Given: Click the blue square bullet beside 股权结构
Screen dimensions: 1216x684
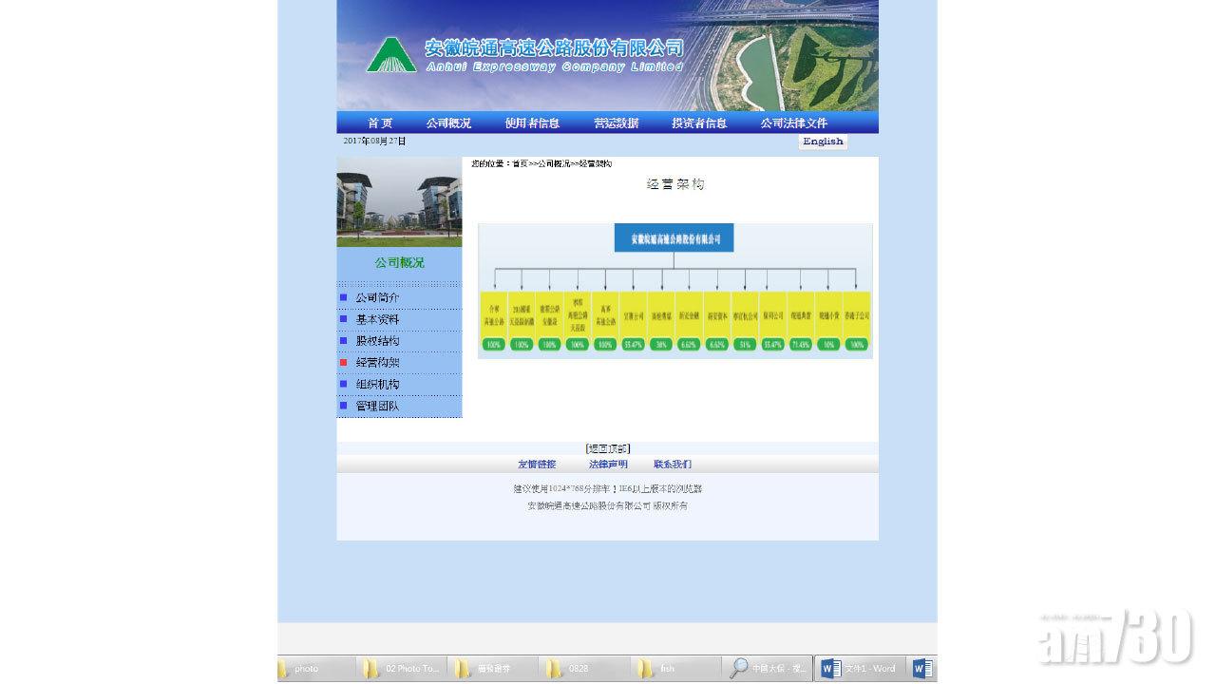Looking at the screenshot, I should click(x=345, y=340).
